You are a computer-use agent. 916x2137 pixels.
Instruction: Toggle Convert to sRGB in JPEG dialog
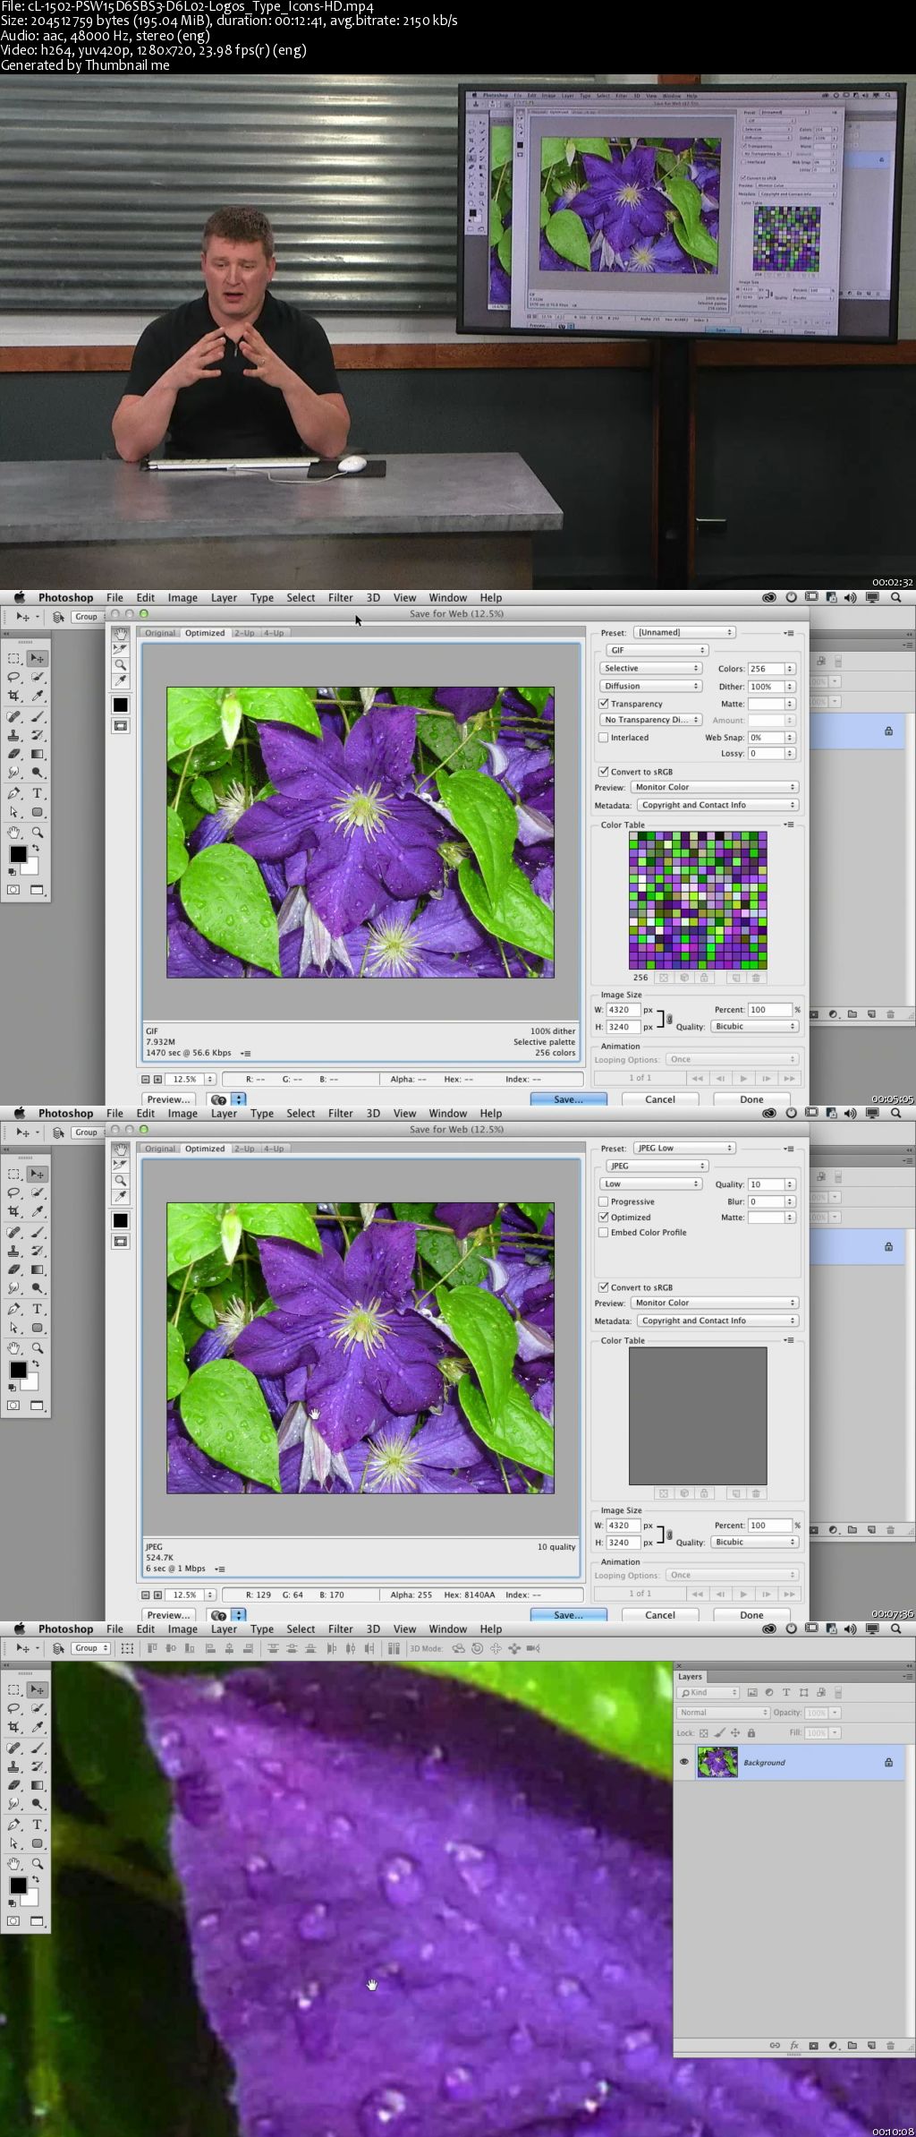point(604,1287)
